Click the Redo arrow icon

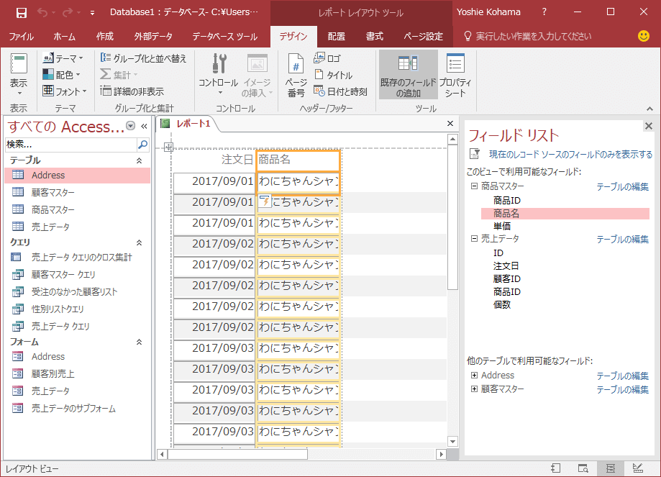[67, 12]
